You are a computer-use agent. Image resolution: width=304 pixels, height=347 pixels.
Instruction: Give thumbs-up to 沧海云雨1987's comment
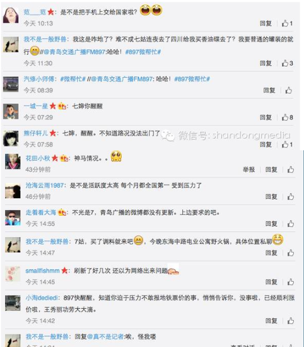click(291, 196)
